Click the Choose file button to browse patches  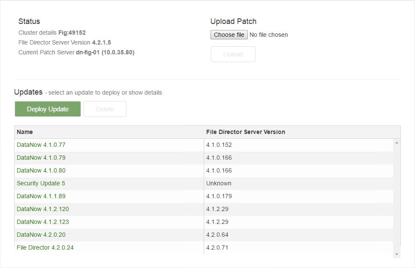click(x=229, y=35)
